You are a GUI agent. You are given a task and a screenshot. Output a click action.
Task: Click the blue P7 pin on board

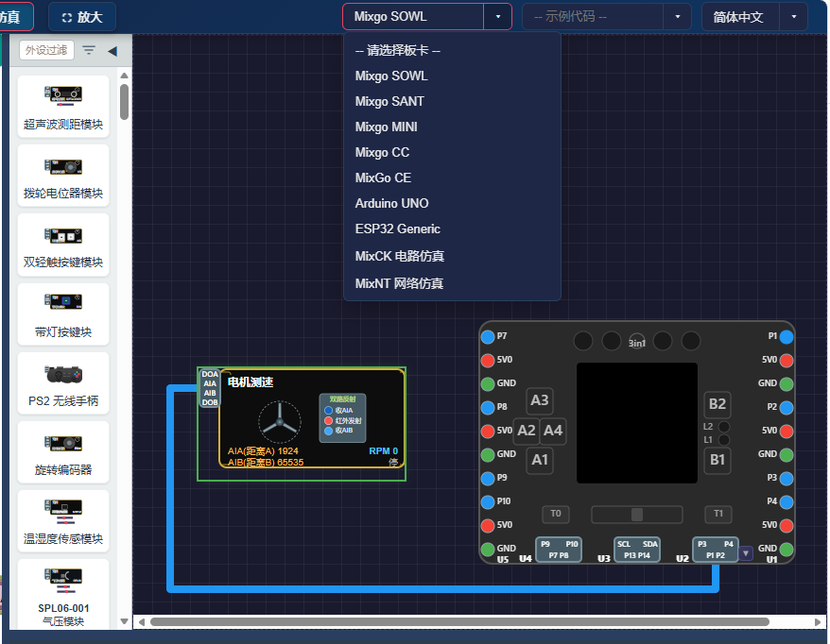pos(488,336)
